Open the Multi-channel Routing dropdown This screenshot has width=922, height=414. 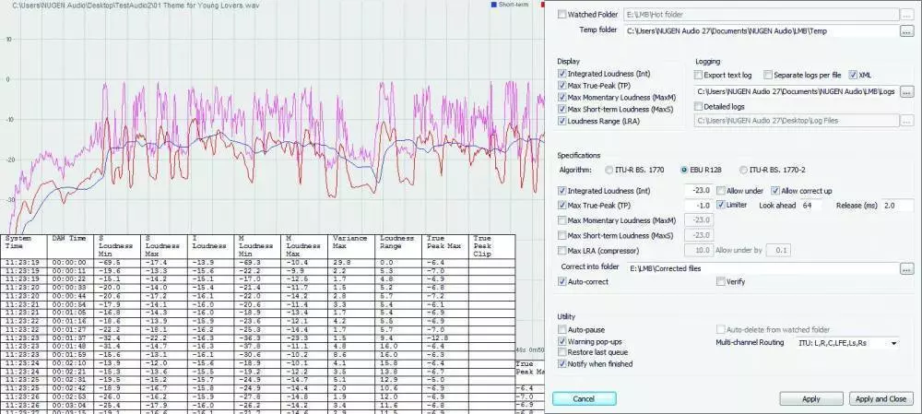pyautogui.click(x=846, y=343)
